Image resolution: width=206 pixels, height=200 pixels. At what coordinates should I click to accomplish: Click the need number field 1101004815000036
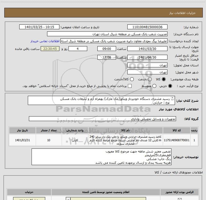(147, 27)
